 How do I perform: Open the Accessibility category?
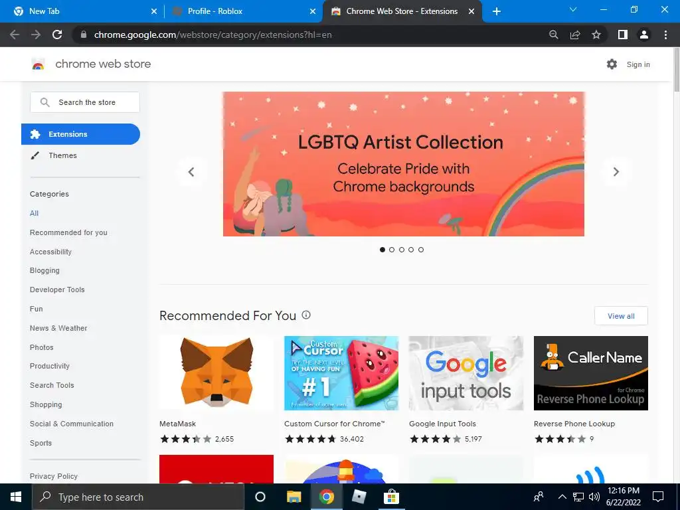click(50, 252)
